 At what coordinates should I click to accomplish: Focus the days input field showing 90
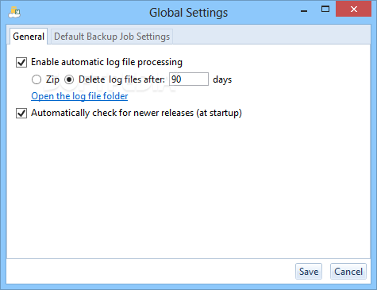pyautogui.click(x=189, y=79)
